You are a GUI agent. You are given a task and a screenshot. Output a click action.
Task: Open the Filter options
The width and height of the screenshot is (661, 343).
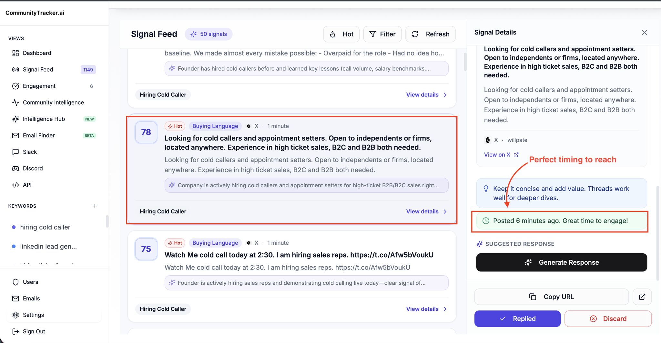pos(382,34)
